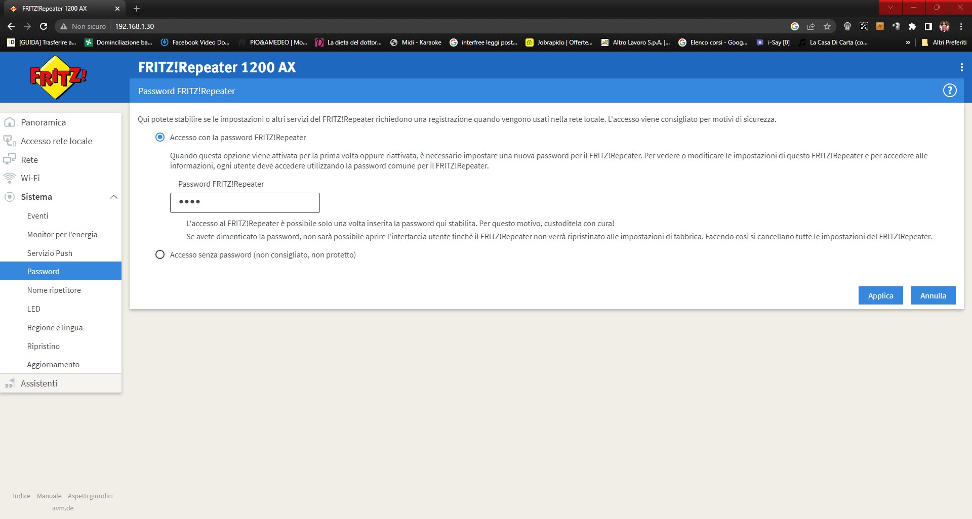Viewport: 972px width, 519px height.
Task: Open the Jobrapido | Offerte bookmark
Action: click(559, 42)
